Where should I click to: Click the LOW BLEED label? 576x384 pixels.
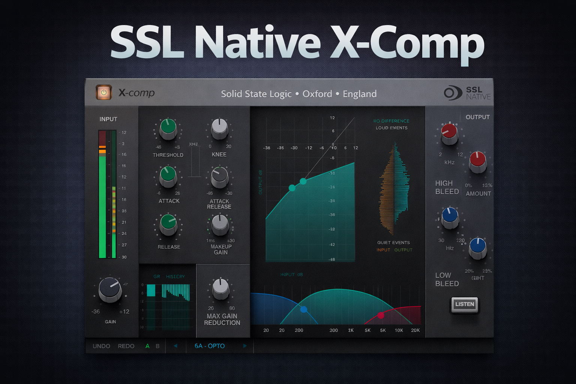click(x=447, y=279)
